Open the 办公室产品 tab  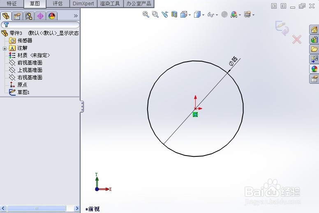(139, 3)
